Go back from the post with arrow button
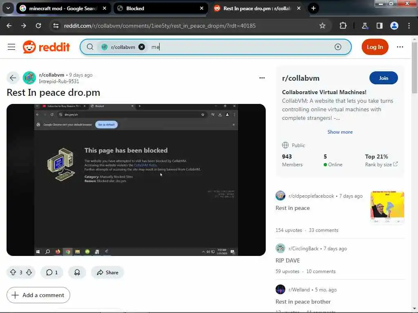The width and height of the screenshot is (418, 313). [13, 78]
